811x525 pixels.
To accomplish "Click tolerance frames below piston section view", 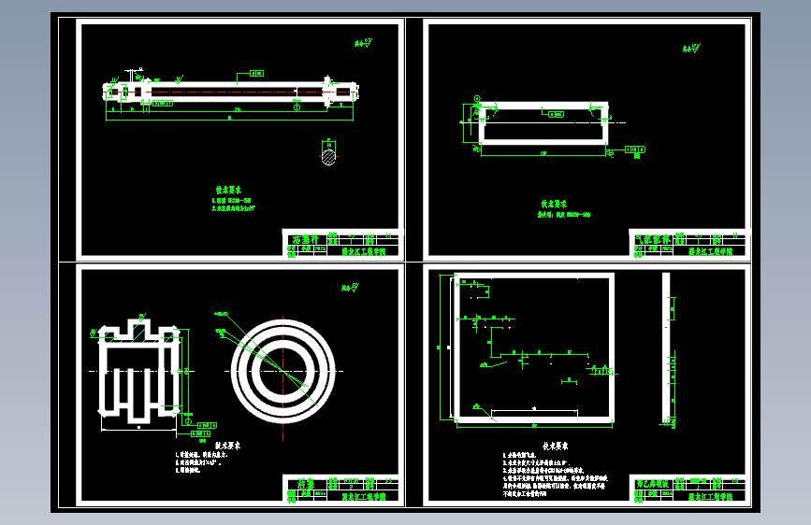I will 203,430.
